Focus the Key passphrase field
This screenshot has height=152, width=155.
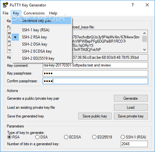click(x=95, y=73)
